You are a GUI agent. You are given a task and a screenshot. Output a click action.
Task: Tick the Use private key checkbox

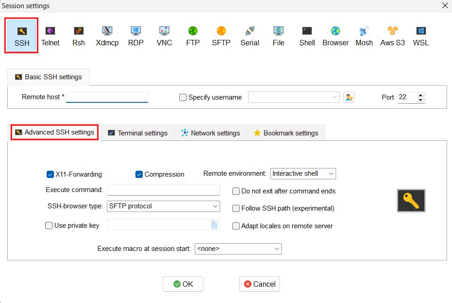tap(49, 226)
